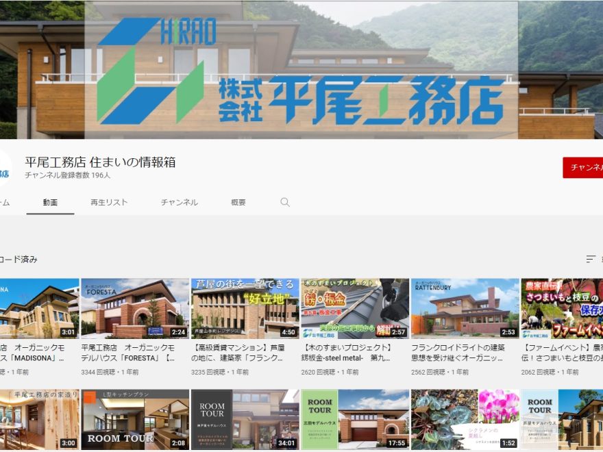
Task: Click the フランクロイドライトの建築 video title
Action: (x=458, y=353)
